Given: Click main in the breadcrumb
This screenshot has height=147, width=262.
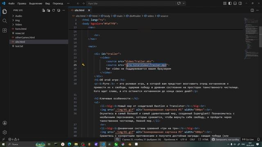Looking at the screenshot, I should pyautogui.click(x=120, y=16).
